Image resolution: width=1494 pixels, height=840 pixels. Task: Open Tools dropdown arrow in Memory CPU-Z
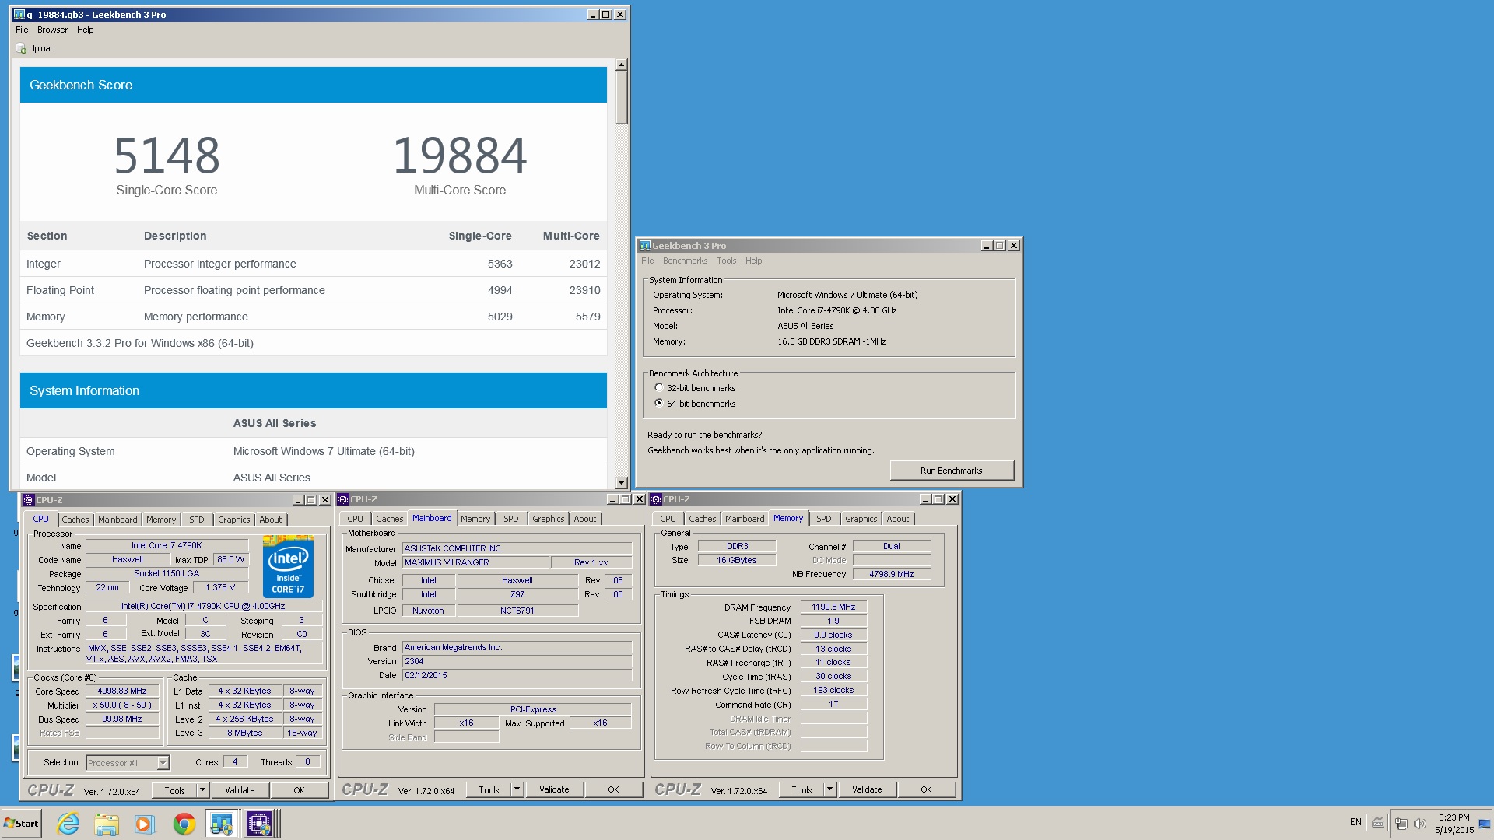(829, 789)
